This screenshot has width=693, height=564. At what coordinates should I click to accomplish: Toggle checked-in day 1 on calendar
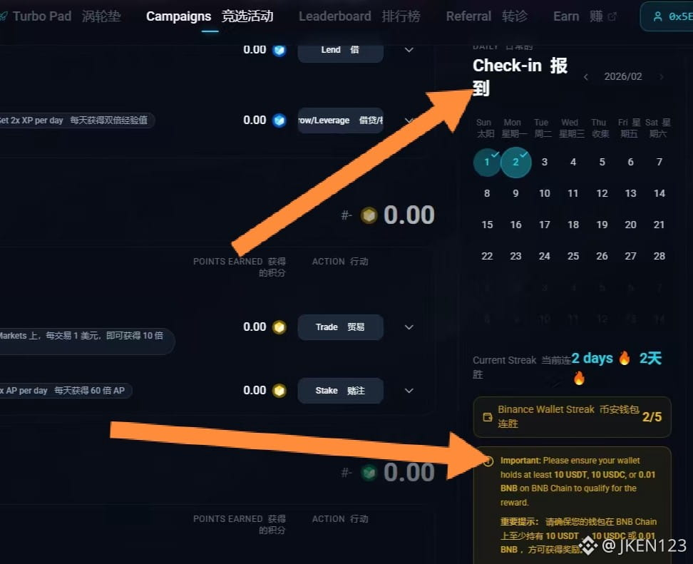[x=487, y=163]
